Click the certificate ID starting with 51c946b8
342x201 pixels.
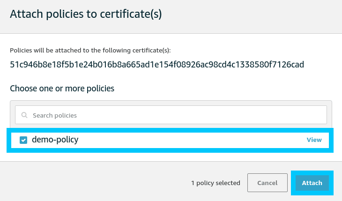pyautogui.click(x=157, y=65)
